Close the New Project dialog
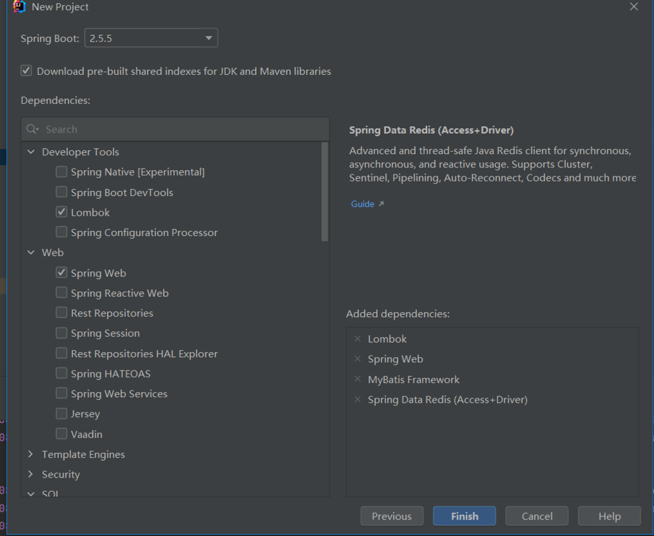 click(x=634, y=7)
